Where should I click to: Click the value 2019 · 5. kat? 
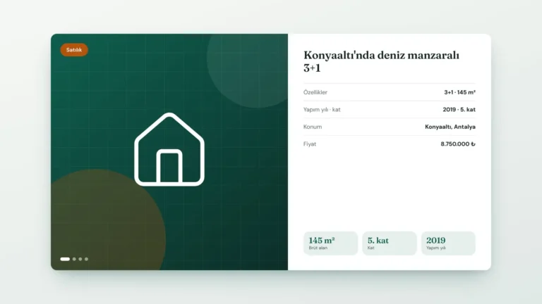459,110
